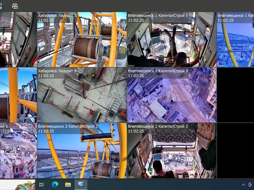The height and width of the screenshot is (190, 254).
Task: Switch to the monitor app on the taskbar
Action: click(81, 184)
